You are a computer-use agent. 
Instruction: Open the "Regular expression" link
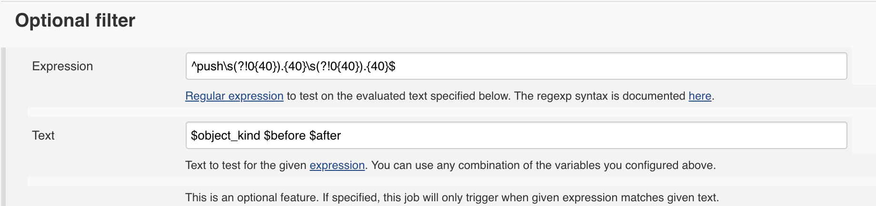coord(234,96)
